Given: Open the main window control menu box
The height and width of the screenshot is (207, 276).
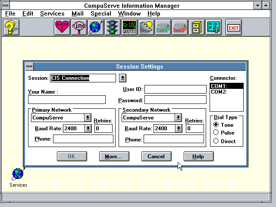Looking at the screenshot, I should coord(6,6).
